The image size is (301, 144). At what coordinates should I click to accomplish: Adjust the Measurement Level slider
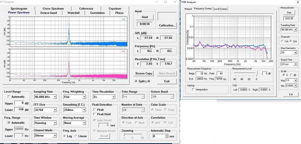257,73
